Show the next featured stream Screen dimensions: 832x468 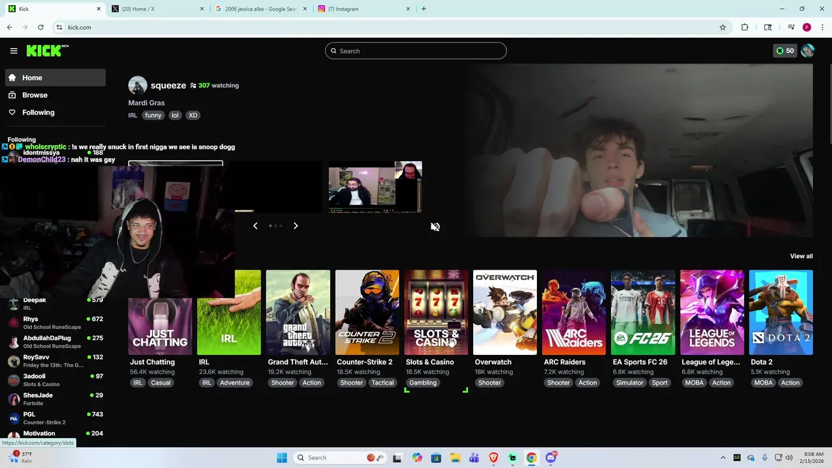pyautogui.click(x=296, y=226)
